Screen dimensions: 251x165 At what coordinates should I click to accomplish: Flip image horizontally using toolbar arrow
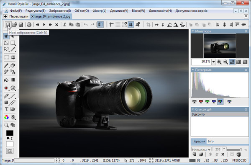(156, 25)
